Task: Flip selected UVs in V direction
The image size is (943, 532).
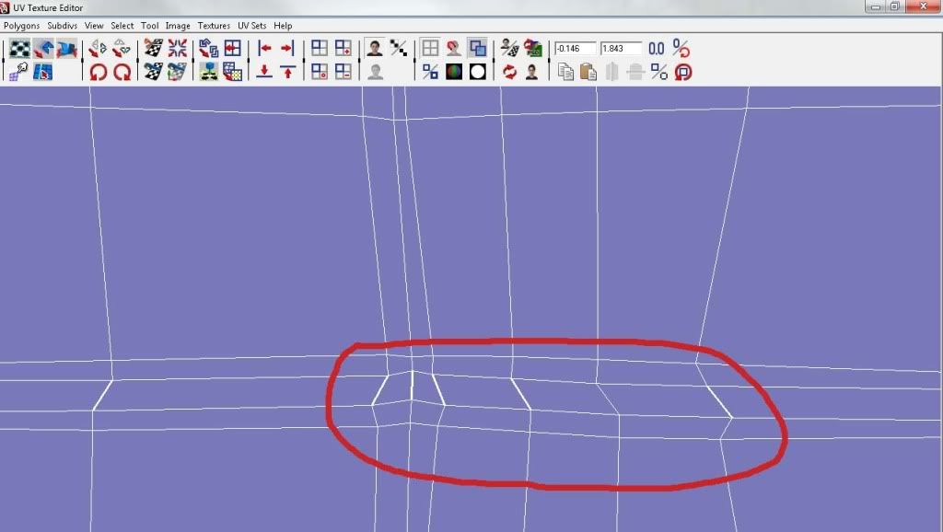Action: 122,48
